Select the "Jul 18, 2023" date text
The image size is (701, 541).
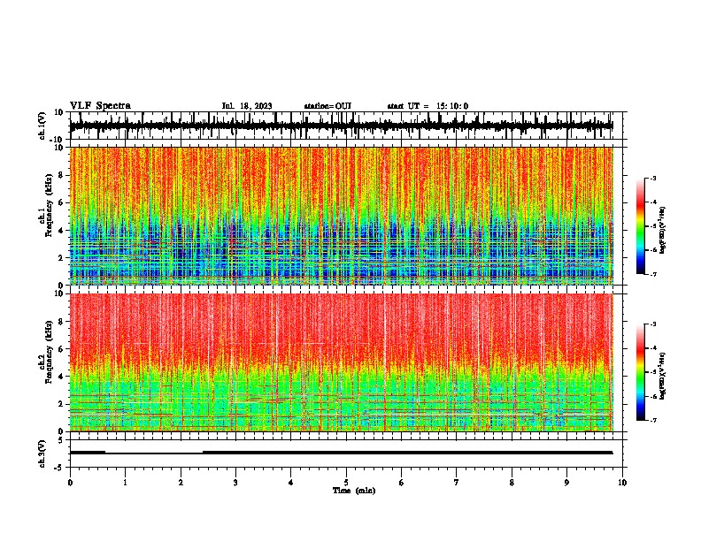click(247, 106)
